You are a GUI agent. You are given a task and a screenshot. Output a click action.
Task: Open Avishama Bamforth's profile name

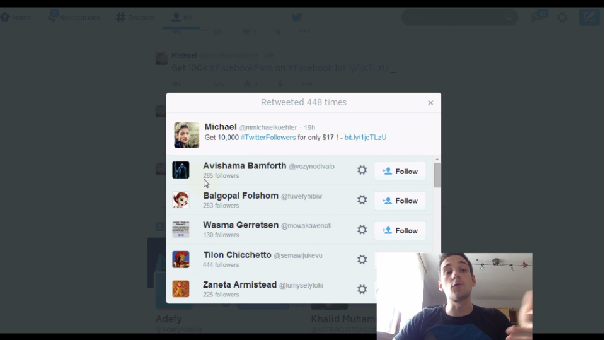(245, 166)
